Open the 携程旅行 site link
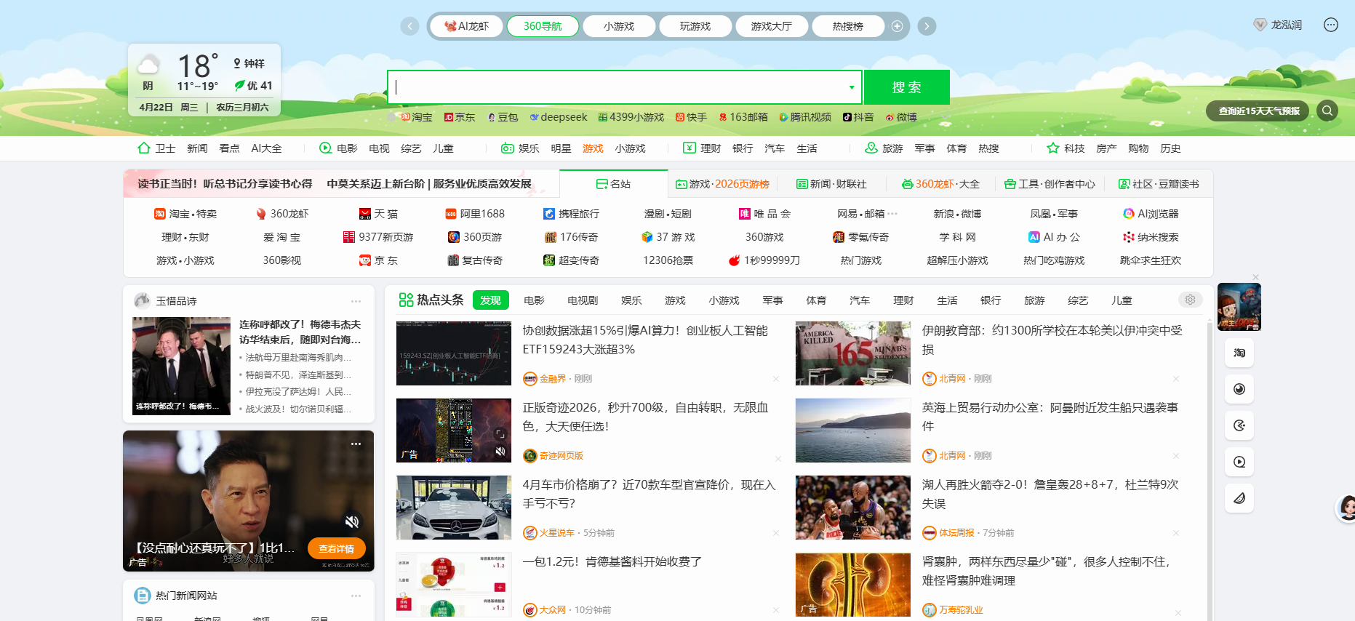This screenshot has height=621, width=1355. (x=572, y=214)
